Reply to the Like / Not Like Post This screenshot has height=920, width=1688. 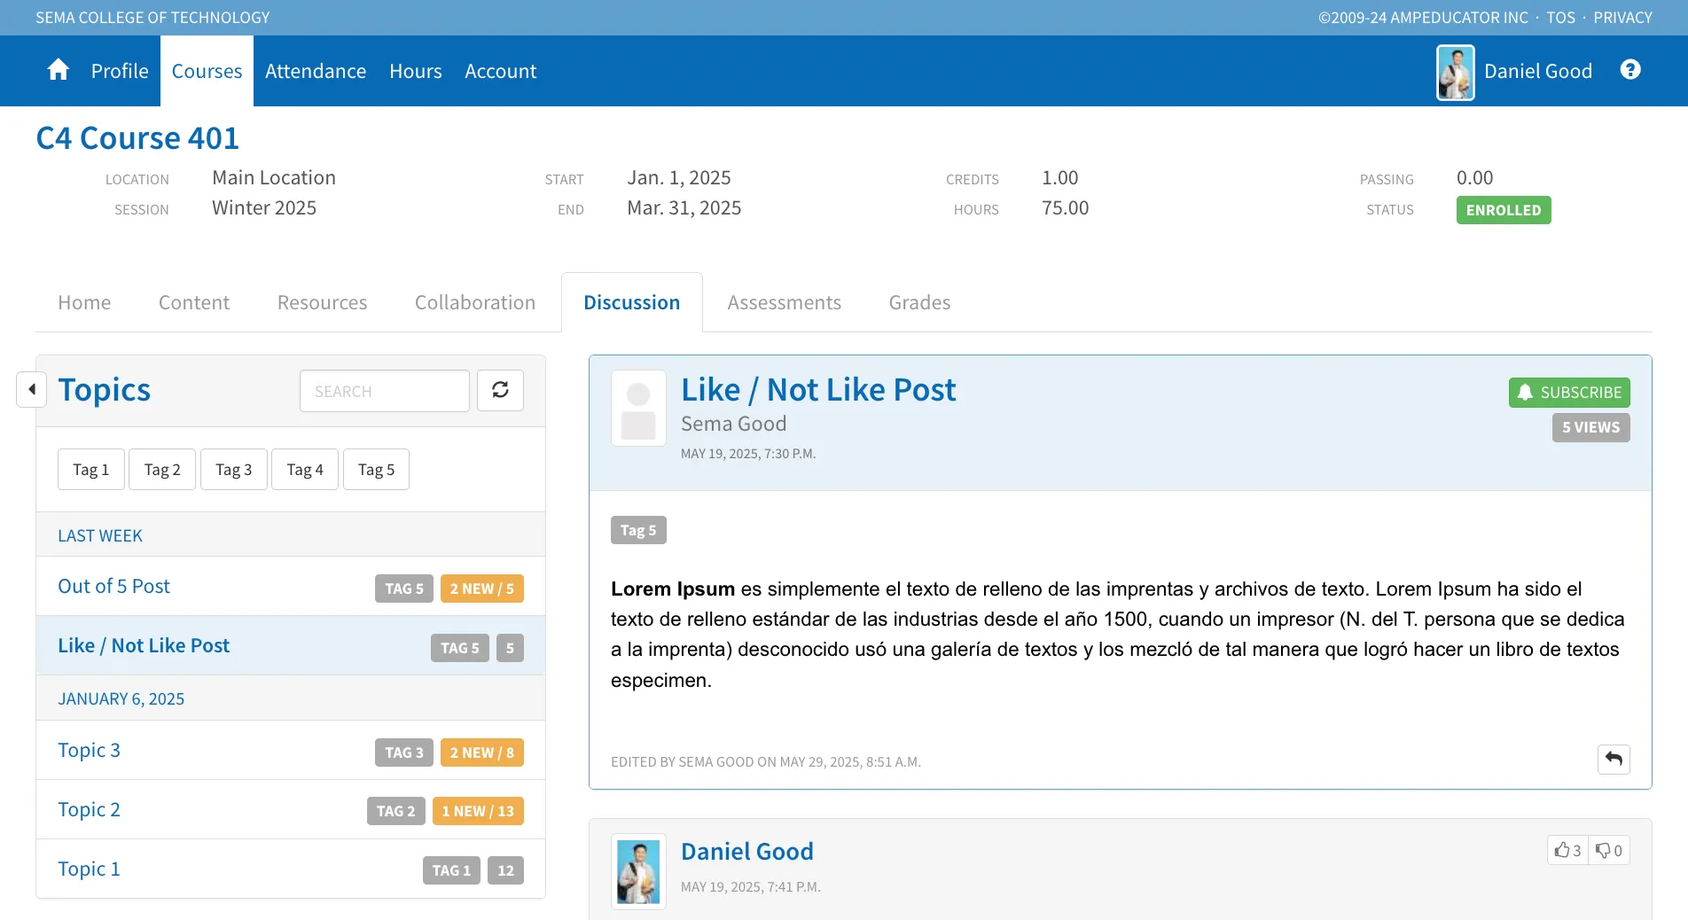click(x=1614, y=760)
